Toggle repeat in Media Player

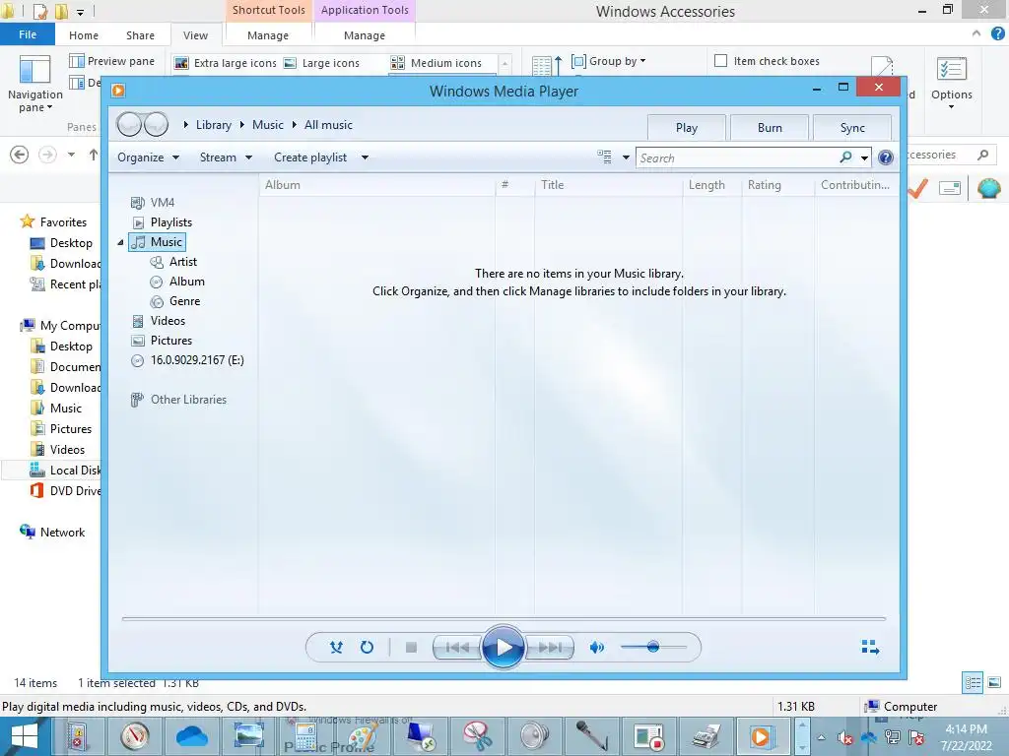coord(367,647)
